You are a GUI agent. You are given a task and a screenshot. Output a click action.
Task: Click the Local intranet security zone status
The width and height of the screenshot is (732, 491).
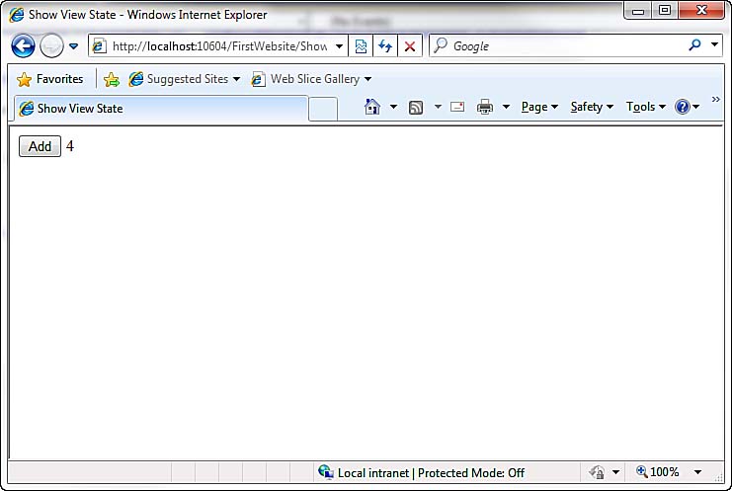tap(422, 473)
